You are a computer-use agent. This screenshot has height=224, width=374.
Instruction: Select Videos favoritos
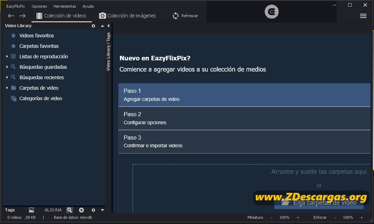tap(36, 36)
